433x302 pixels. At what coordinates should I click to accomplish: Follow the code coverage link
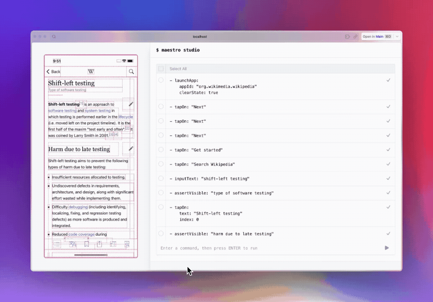[82, 234]
